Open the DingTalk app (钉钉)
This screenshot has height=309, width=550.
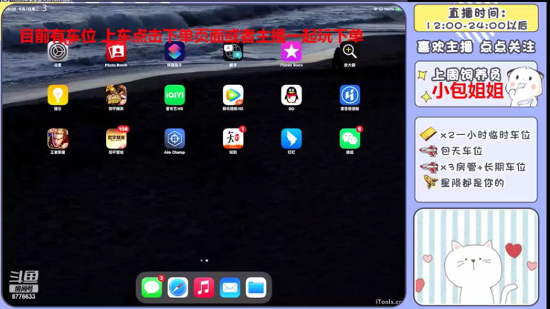click(x=291, y=139)
